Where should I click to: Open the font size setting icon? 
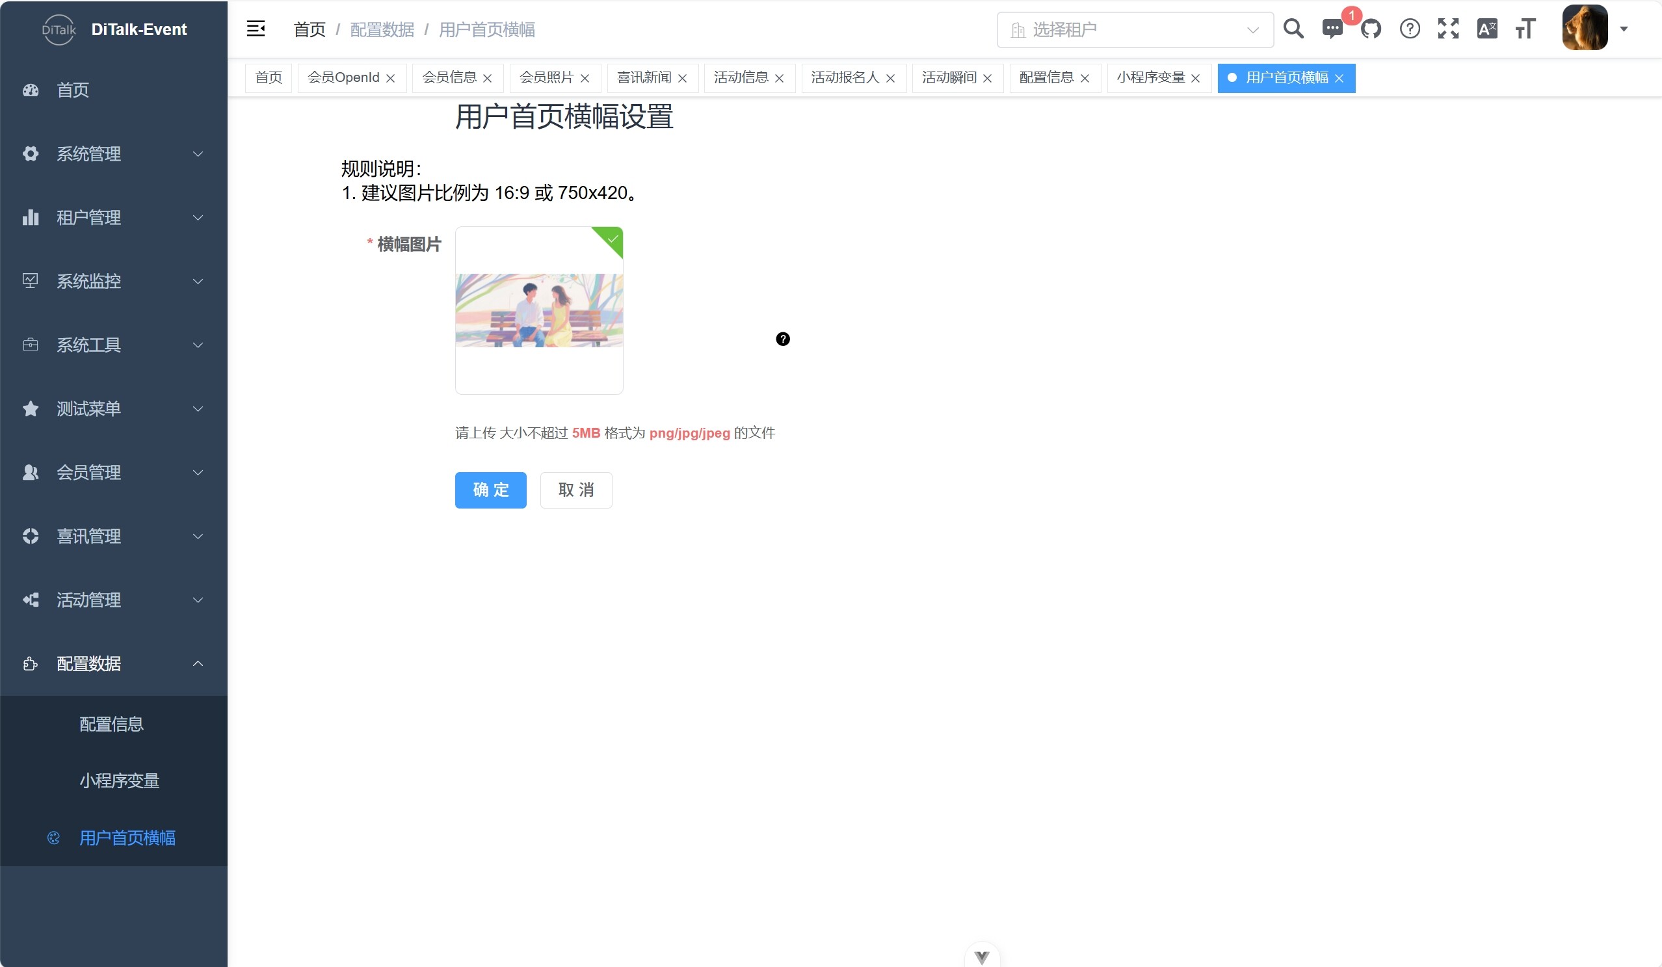(1525, 29)
